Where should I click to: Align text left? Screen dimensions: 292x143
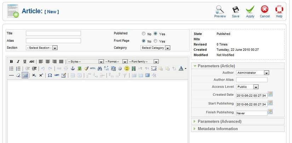point(41,61)
